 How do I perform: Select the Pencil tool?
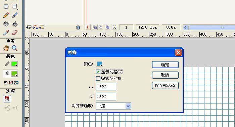(x=6, y=15)
